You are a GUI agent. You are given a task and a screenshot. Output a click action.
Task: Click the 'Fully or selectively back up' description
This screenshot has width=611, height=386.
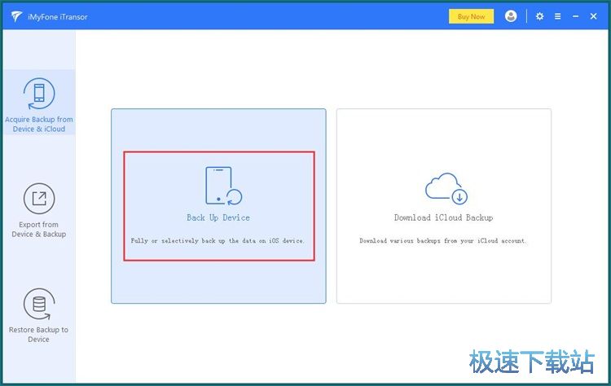click(218, 241)
